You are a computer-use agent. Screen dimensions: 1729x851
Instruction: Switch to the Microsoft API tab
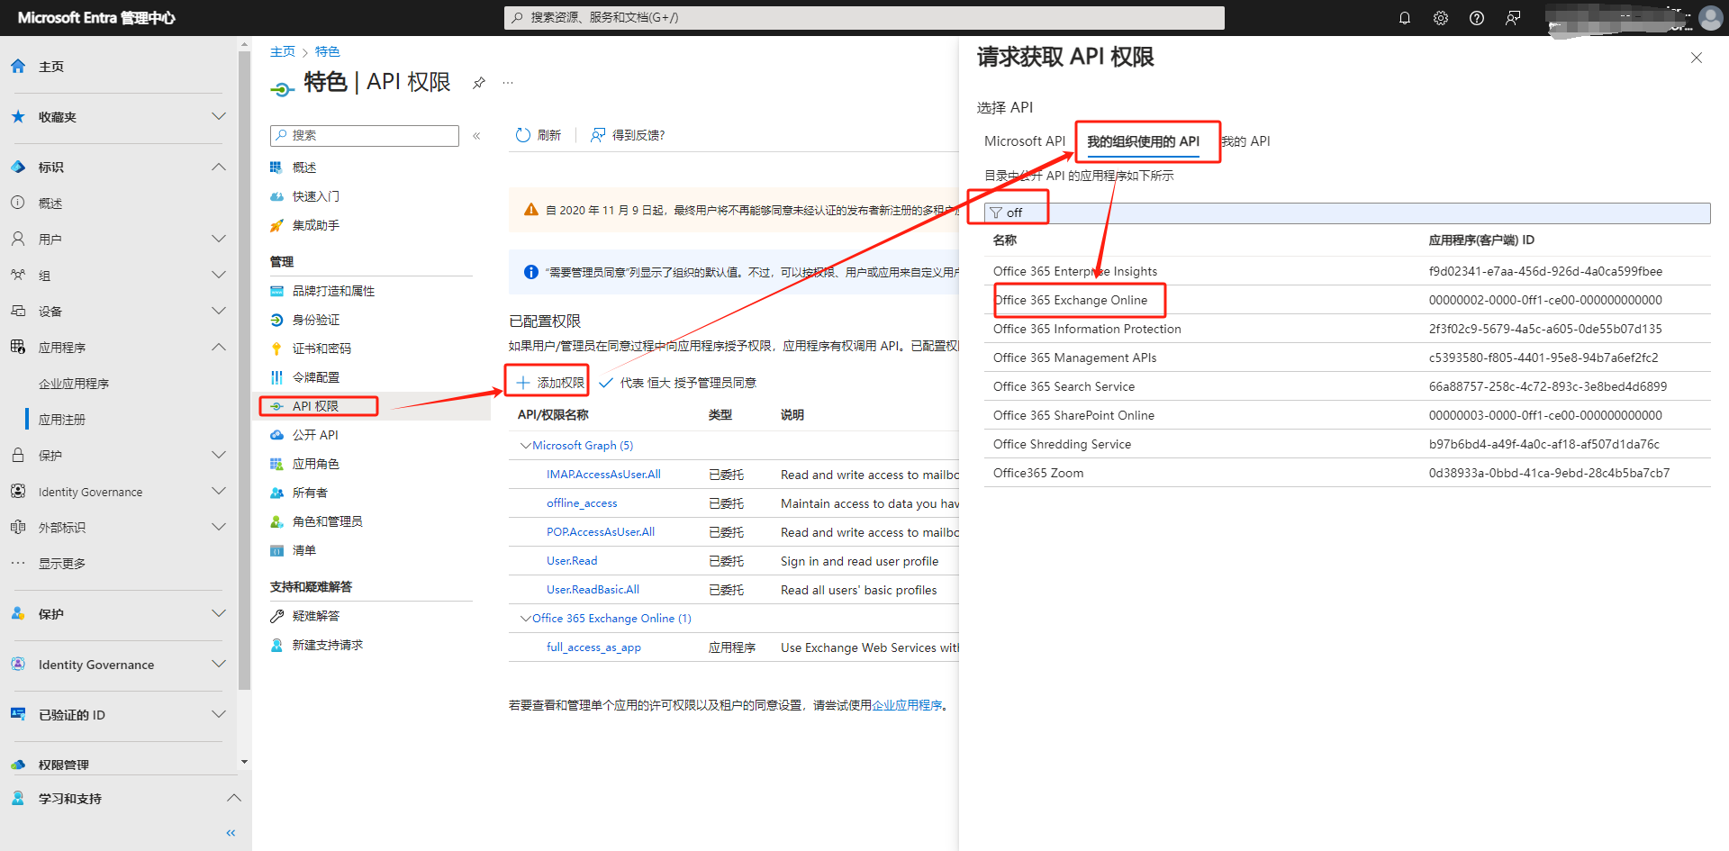coord(1024,140)
